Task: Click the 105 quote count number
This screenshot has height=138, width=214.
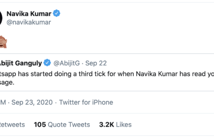Action: 40,125
